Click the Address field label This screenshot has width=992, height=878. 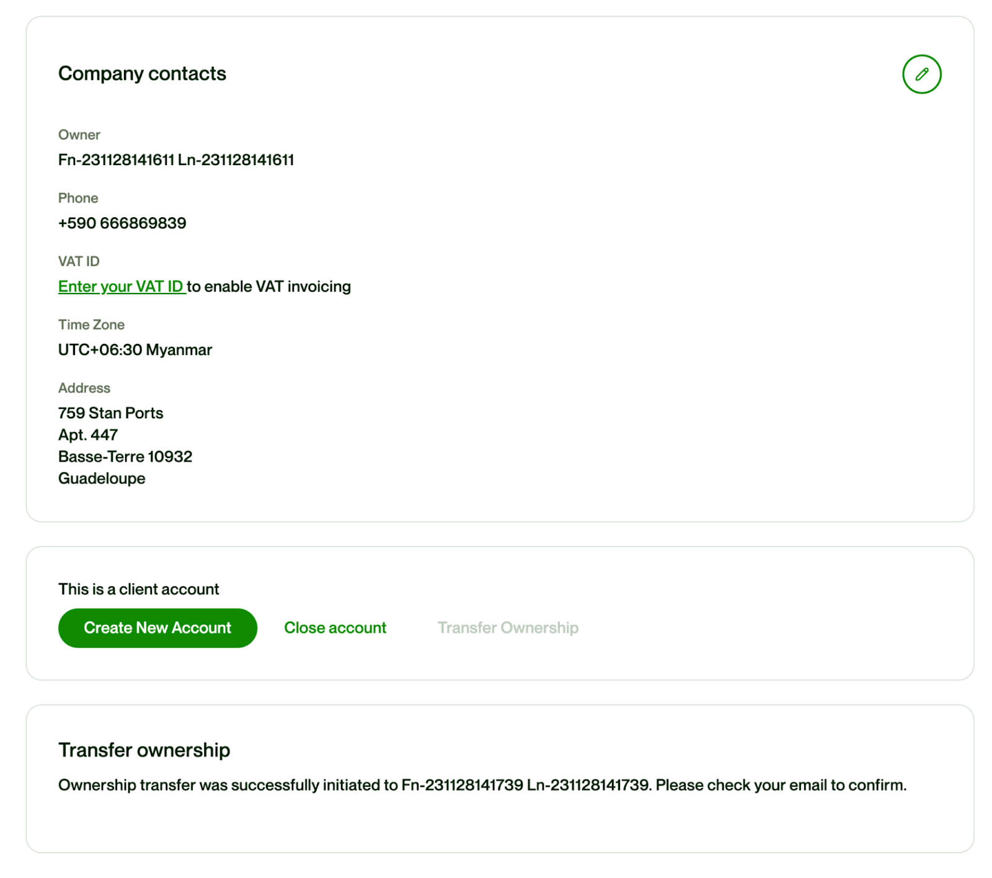point(84,388)
